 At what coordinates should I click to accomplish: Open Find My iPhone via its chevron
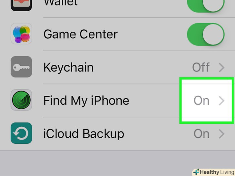tap(221, 101)
